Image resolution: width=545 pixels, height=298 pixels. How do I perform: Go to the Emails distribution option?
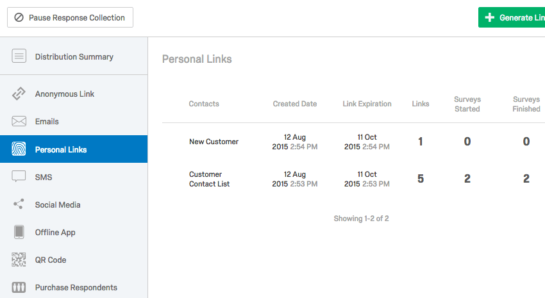(74, 122)
